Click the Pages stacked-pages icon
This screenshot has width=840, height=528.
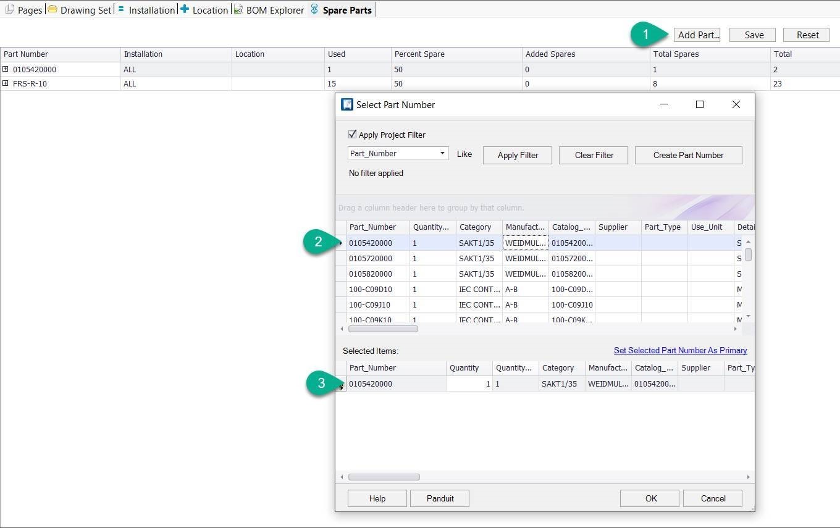pyautogui.click(x=9, y=9)
